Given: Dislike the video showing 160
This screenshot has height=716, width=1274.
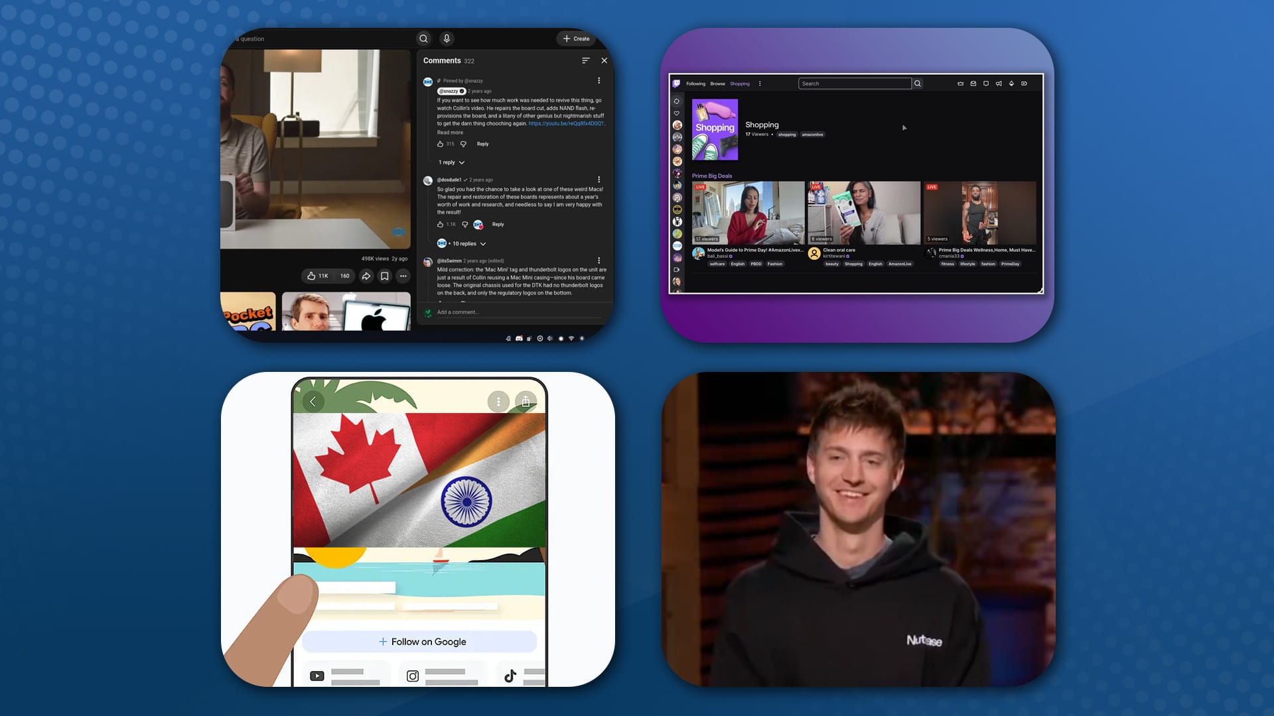Looking at the screenshot, I should (344, 276).
